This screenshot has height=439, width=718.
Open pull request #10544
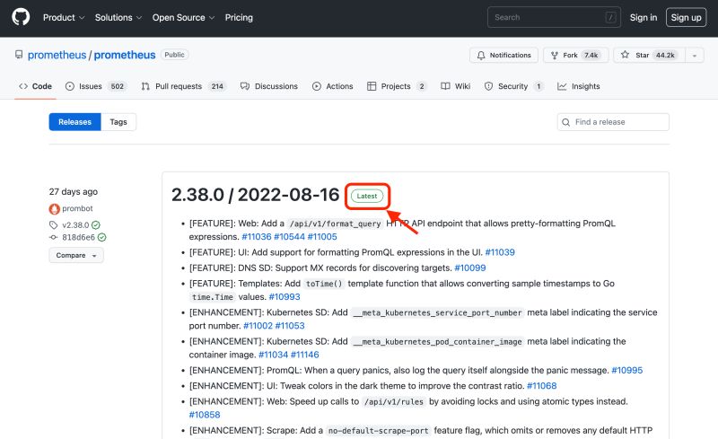[289, 237]
